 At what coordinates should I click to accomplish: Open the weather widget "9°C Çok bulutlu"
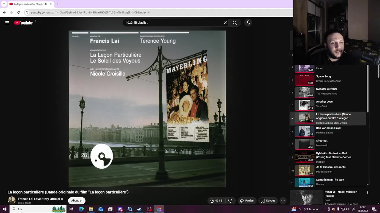pyautogui.click(x=305, y=209)
